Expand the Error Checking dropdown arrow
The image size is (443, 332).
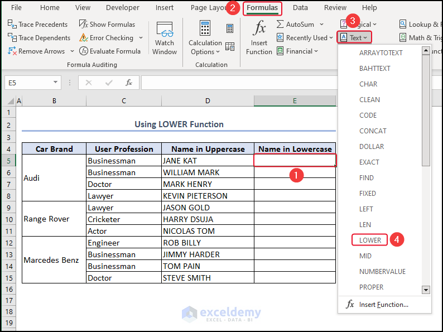pyautogui.click(x=141, y=38)
